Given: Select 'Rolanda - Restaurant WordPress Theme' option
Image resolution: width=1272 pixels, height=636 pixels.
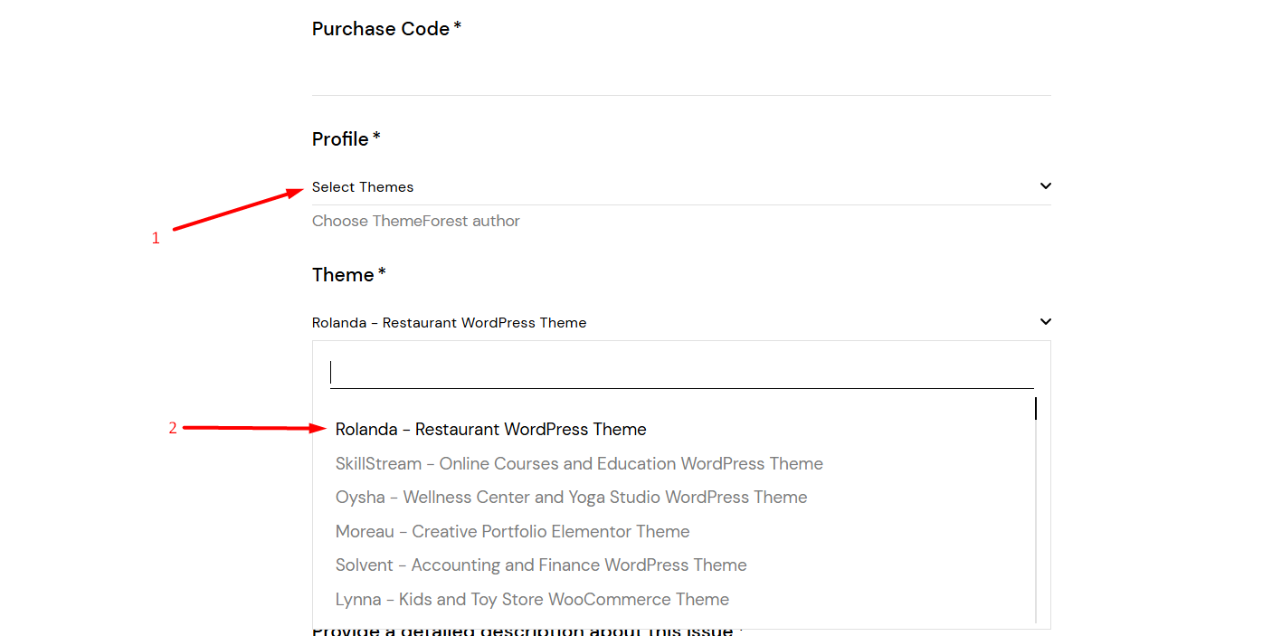Looking at the screenshot, I should [491, 430].
